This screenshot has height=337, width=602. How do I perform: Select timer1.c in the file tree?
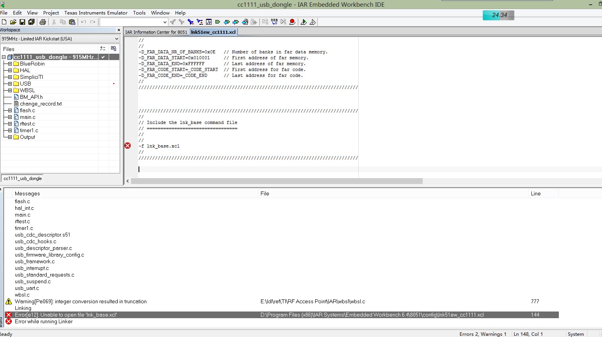[x=29, y=130]
